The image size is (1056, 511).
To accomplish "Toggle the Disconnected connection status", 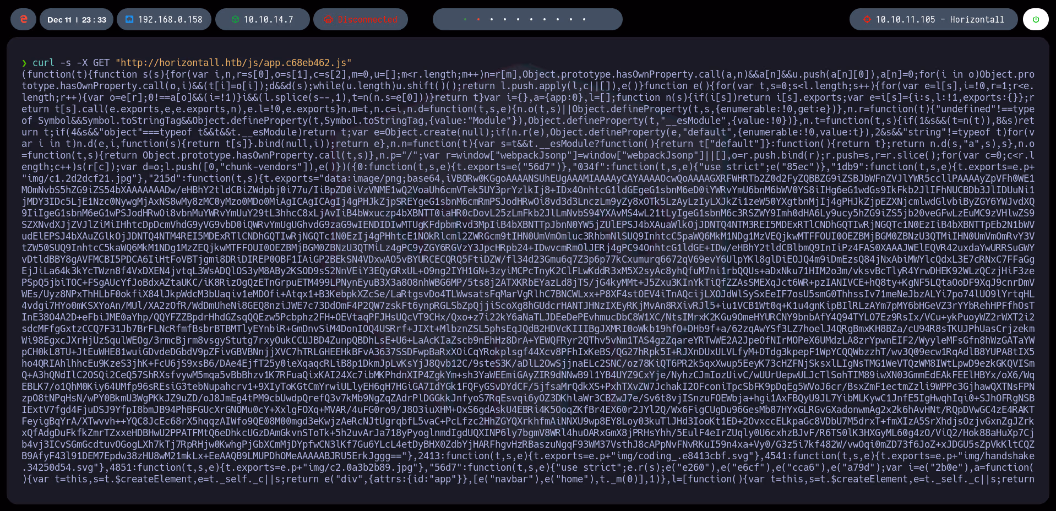I will [x=361, y=19].
